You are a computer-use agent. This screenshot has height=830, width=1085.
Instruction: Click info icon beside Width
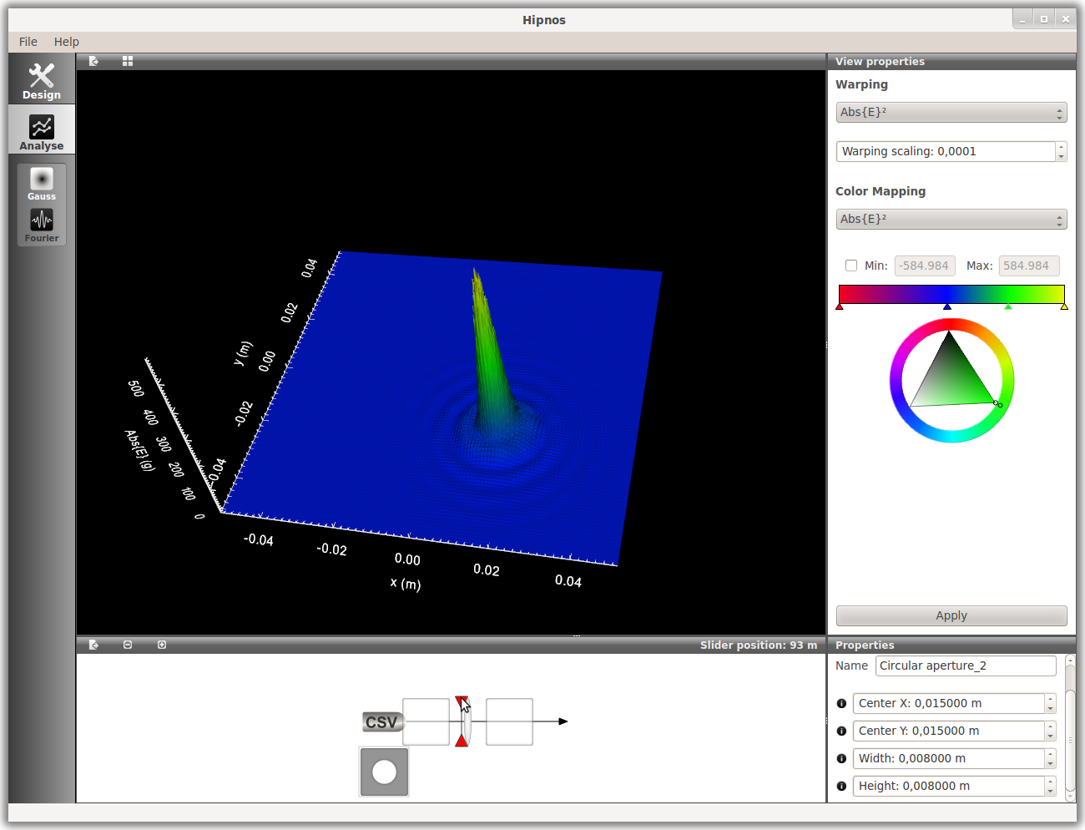(x=841, y=759)
